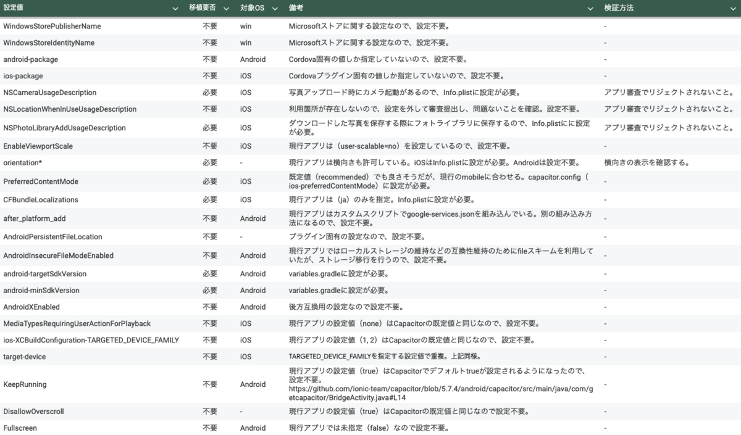Select the android-package cell

(x=30, y=60)
